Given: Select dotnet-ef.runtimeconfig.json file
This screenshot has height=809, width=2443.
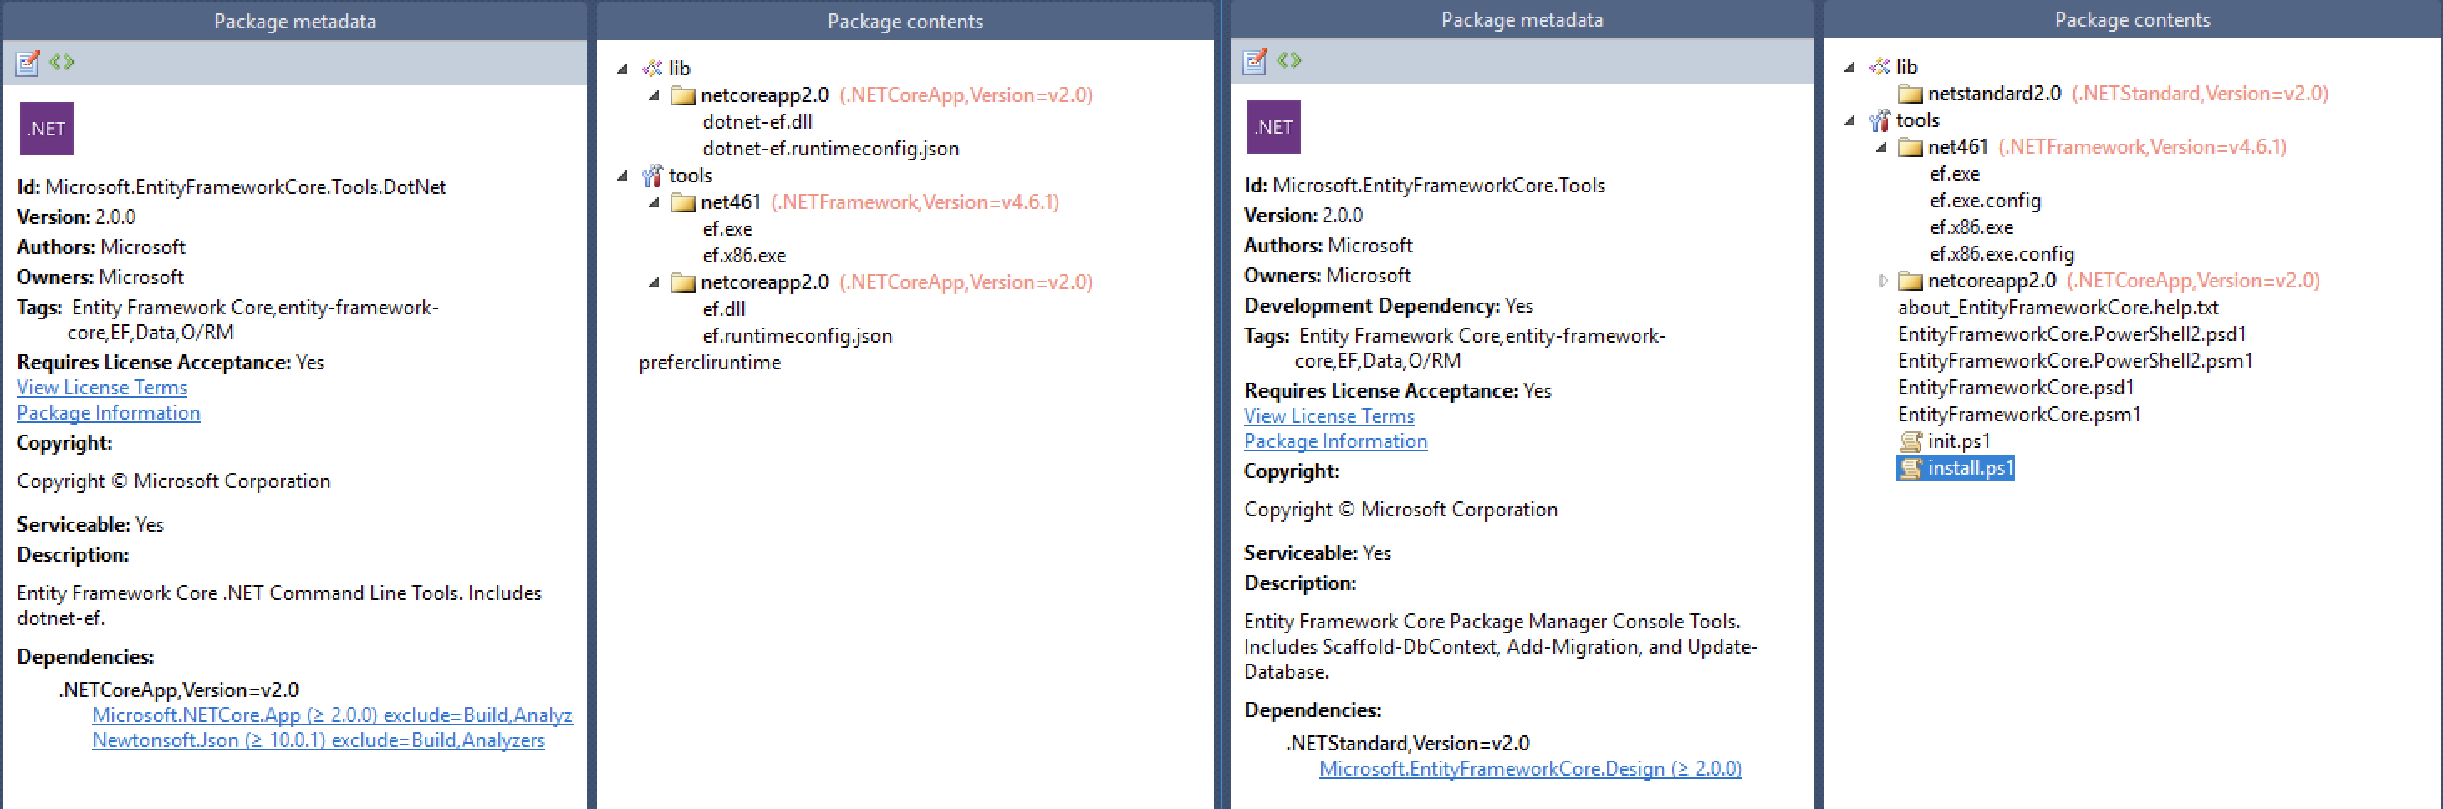Looking at the screenshot, I should [831, 149].
